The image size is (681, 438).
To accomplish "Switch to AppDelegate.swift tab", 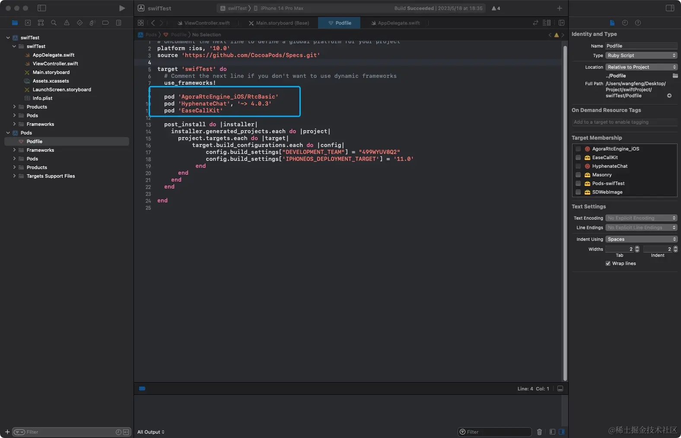I will [395, 23].
